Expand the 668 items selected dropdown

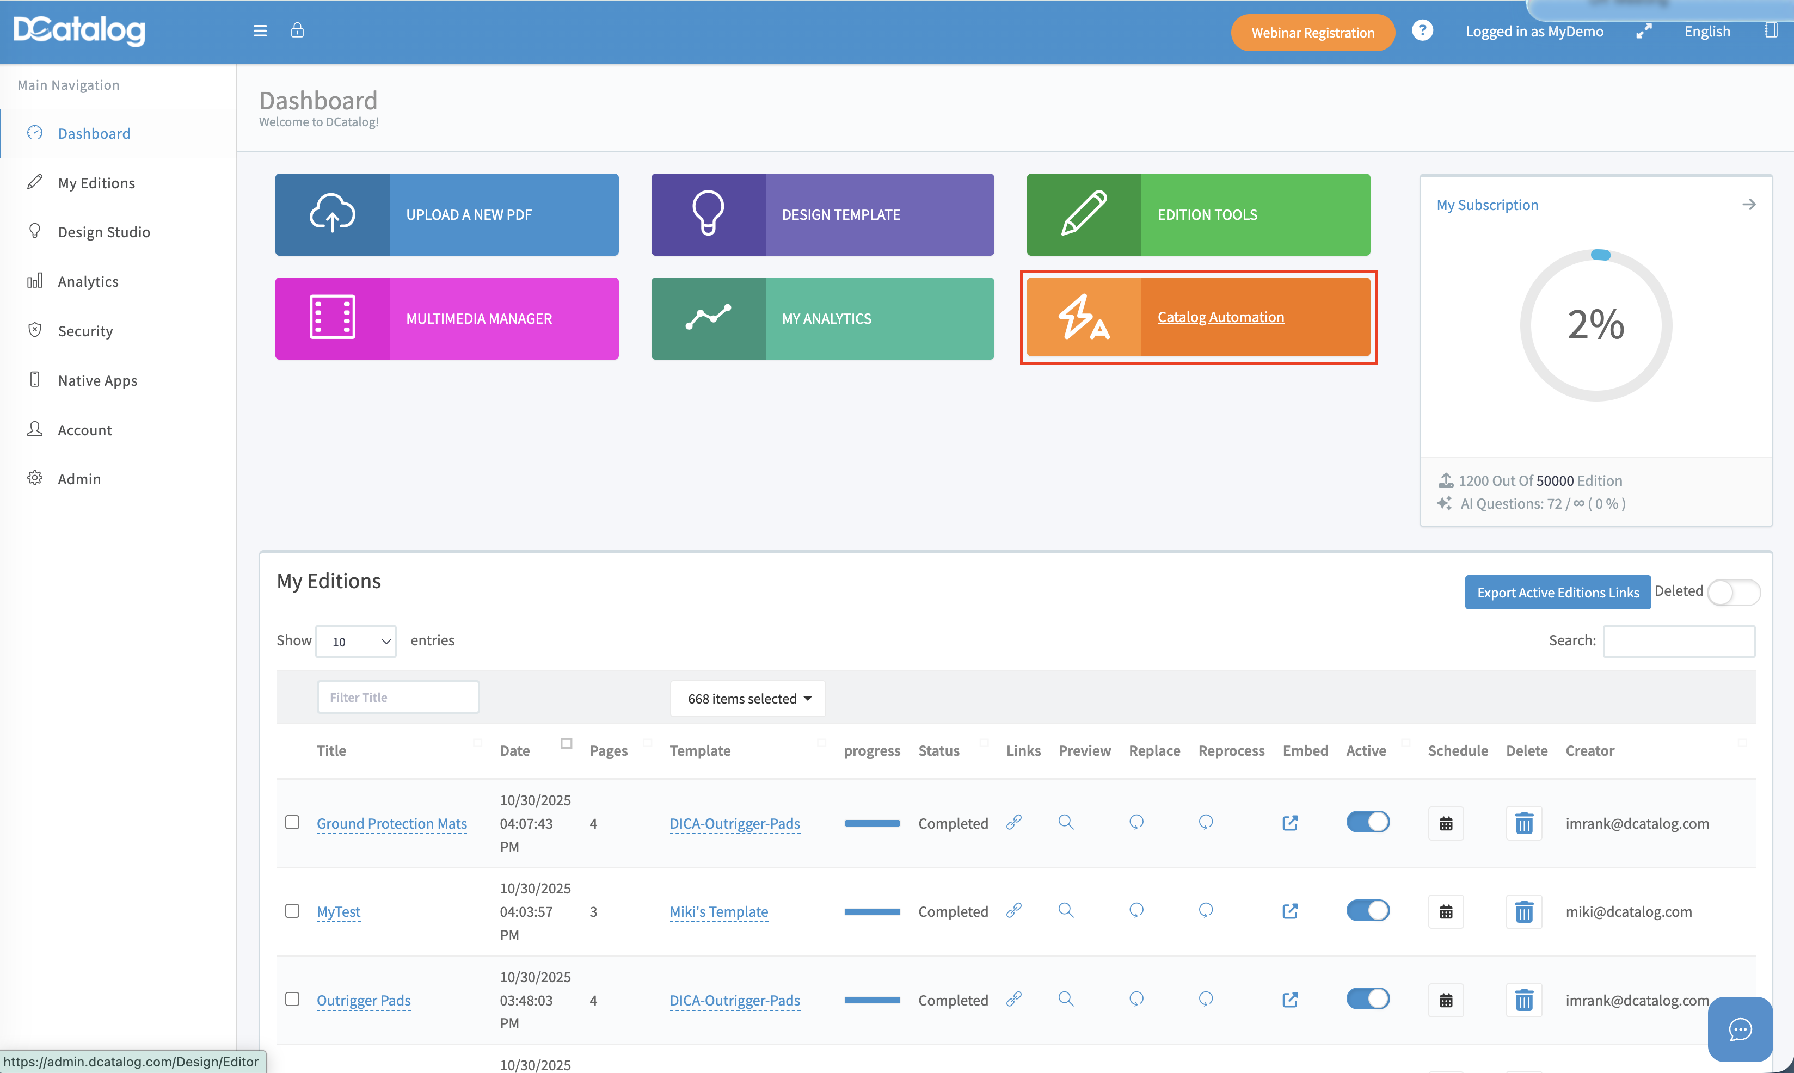[748, 699]
